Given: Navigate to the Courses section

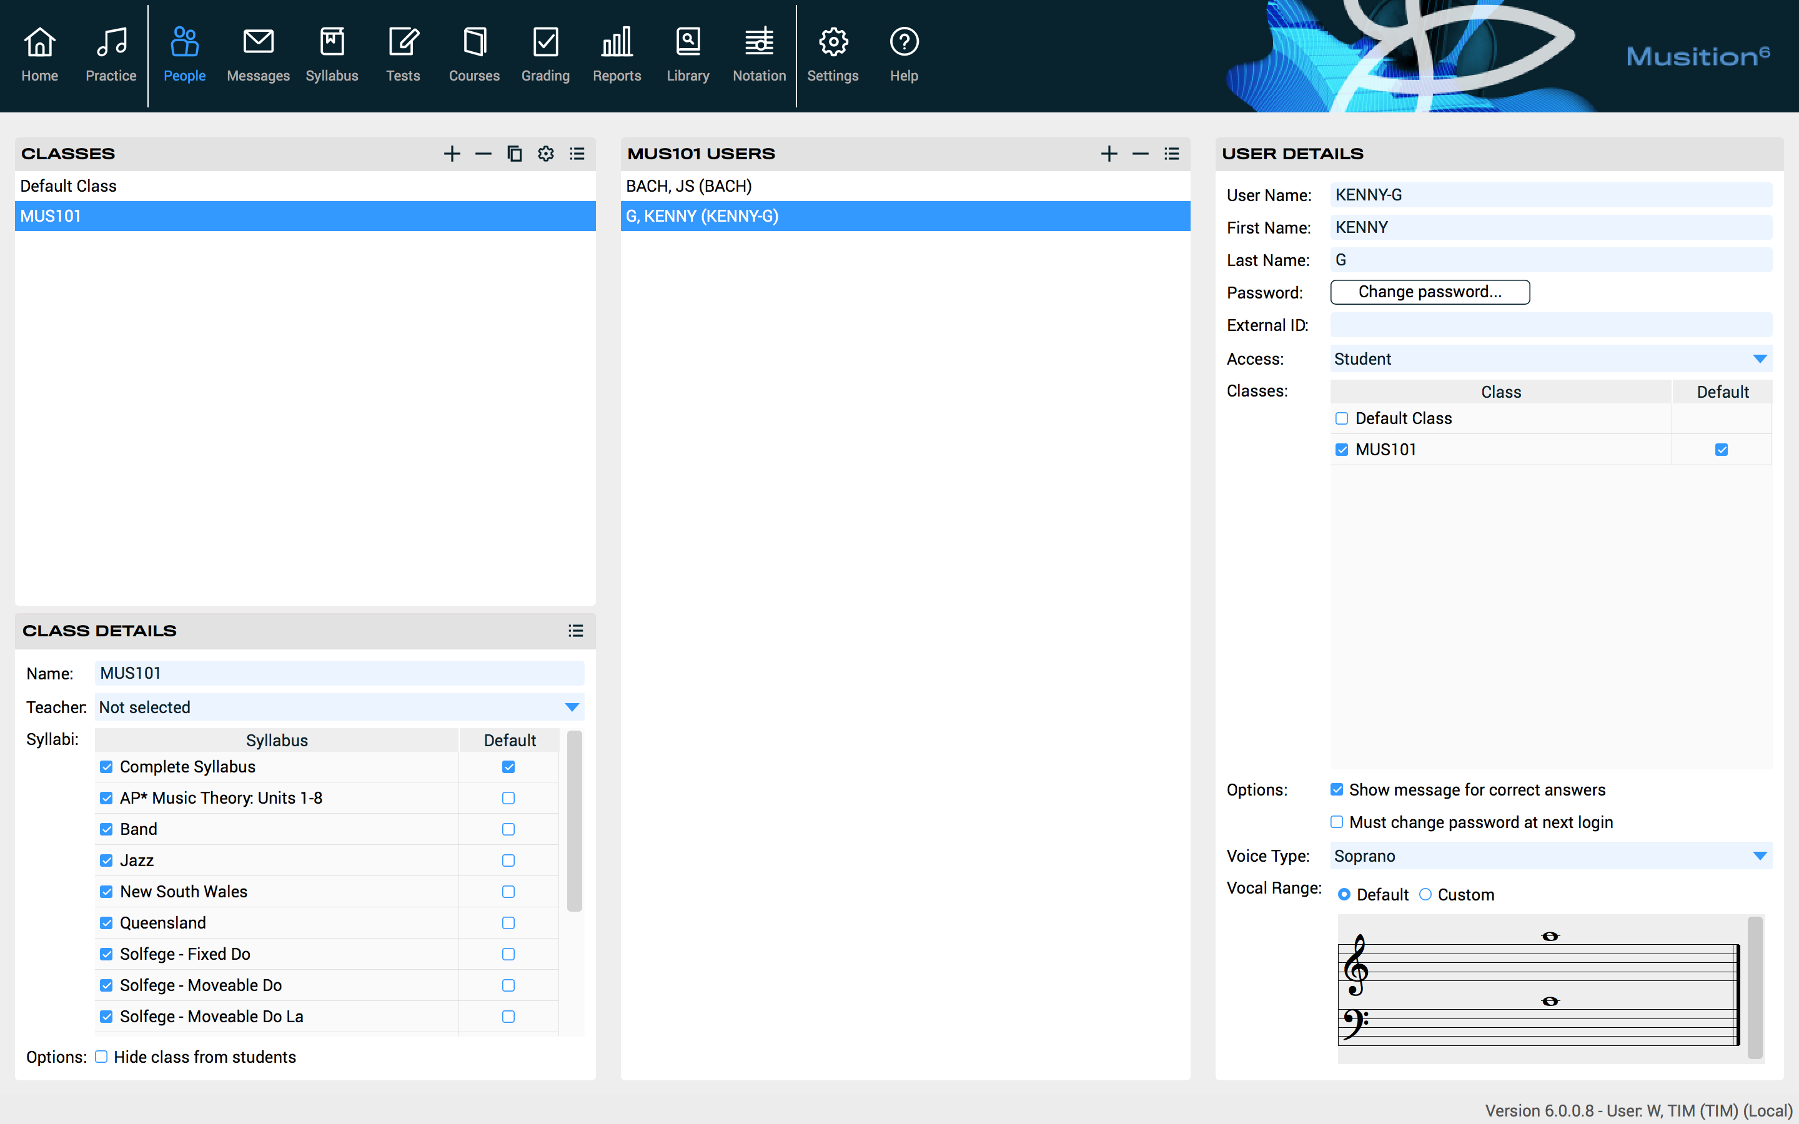Looking at the screenshot, I should pyautogui.click(x=473, y=52).
